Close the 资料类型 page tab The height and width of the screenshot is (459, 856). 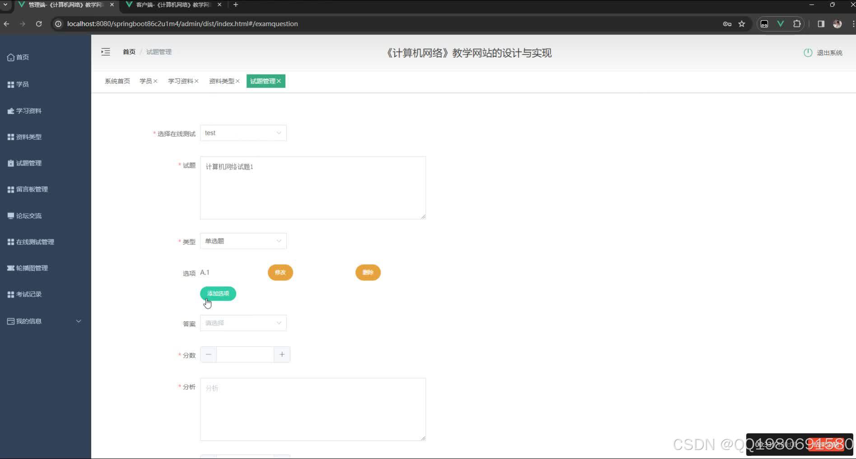237,81
